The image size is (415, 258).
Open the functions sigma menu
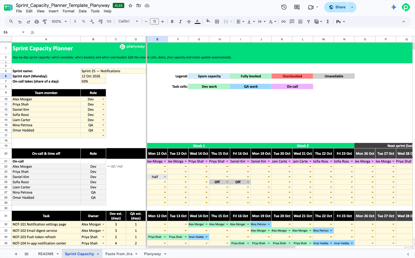click(x=328, y=22)
